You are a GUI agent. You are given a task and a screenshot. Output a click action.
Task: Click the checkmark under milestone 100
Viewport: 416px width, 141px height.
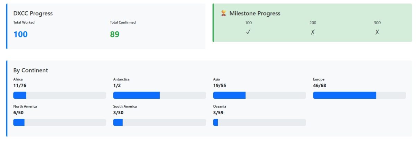point(248,32)
